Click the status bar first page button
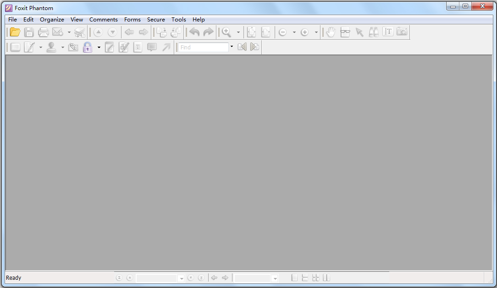The width and height of the screenshot is (497, 288). [x=119, y=277]
